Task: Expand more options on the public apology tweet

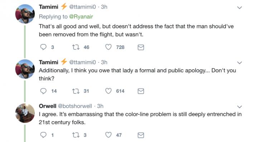Action: 240,63
